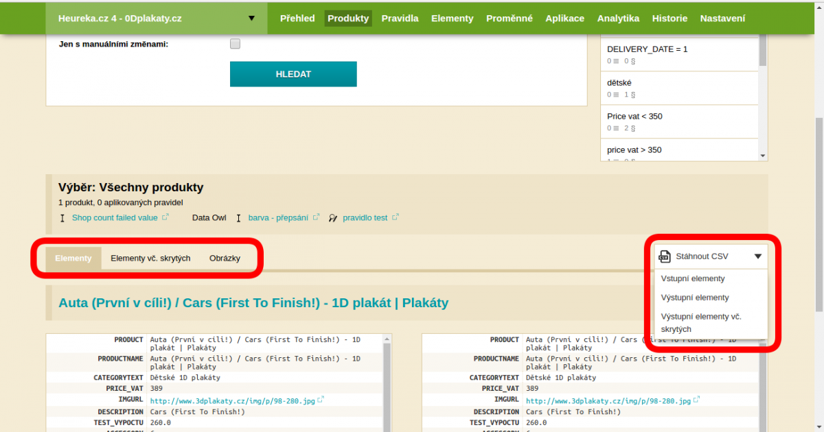Click the list icon under DELIVERY_DATE = 1
Screen dimensions: 824x432
click(x=617, y=61)
